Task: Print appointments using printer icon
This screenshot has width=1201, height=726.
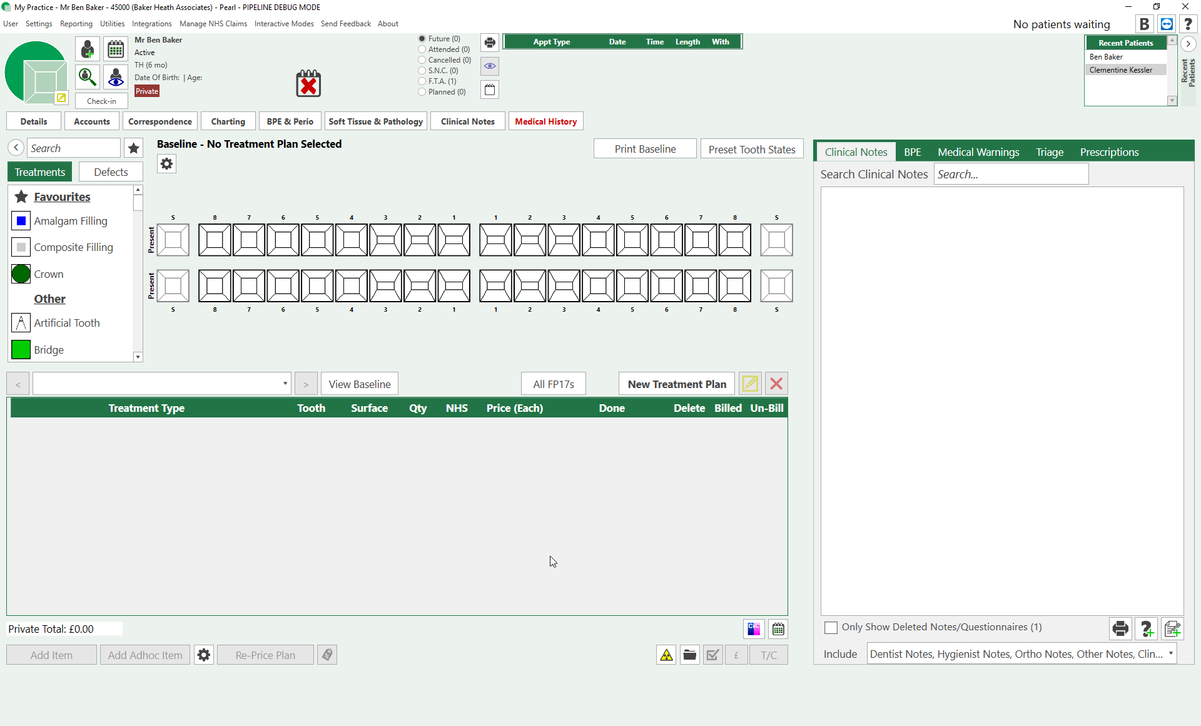Action: 490,43
